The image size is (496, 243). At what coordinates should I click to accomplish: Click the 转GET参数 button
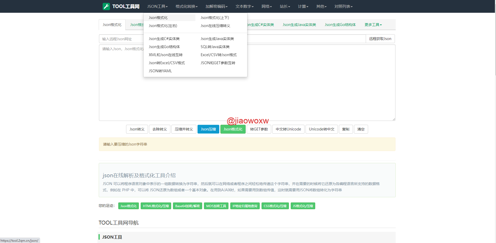point(259,129)
